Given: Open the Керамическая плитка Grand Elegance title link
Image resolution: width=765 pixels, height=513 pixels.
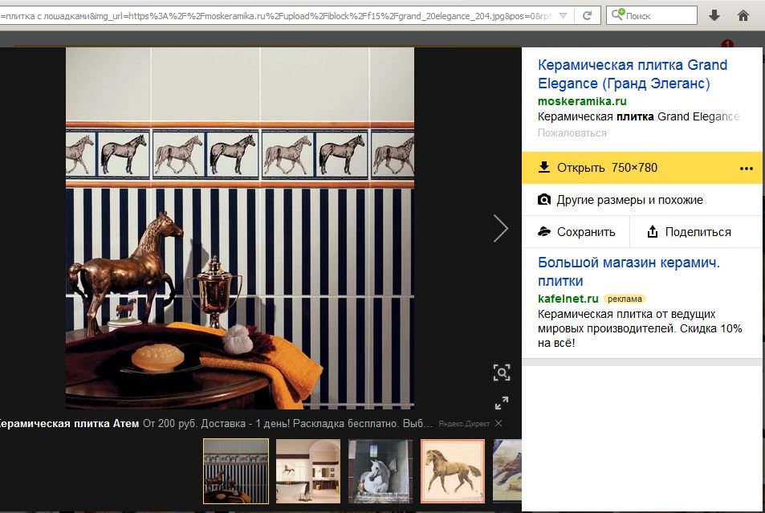Looking at the screenshot, I should 633,74.
